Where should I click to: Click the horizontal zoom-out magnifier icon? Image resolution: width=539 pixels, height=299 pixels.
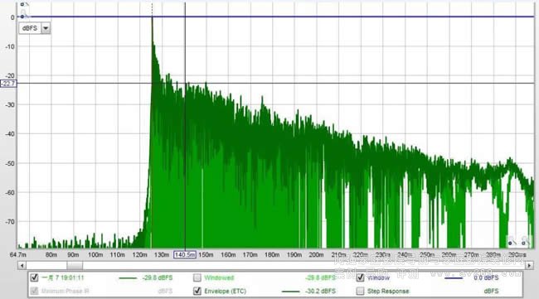[511, 241]
